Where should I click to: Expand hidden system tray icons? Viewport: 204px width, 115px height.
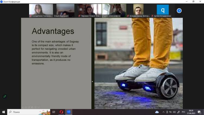(163, 112)
